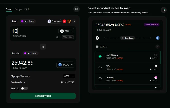Click the ~$25962.1887 send value text
170x108 pixels.
click(x=19, y=36)
